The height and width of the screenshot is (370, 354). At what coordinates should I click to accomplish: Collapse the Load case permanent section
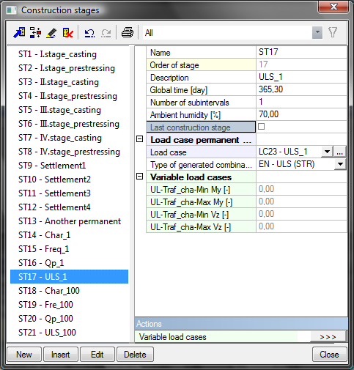139,139
